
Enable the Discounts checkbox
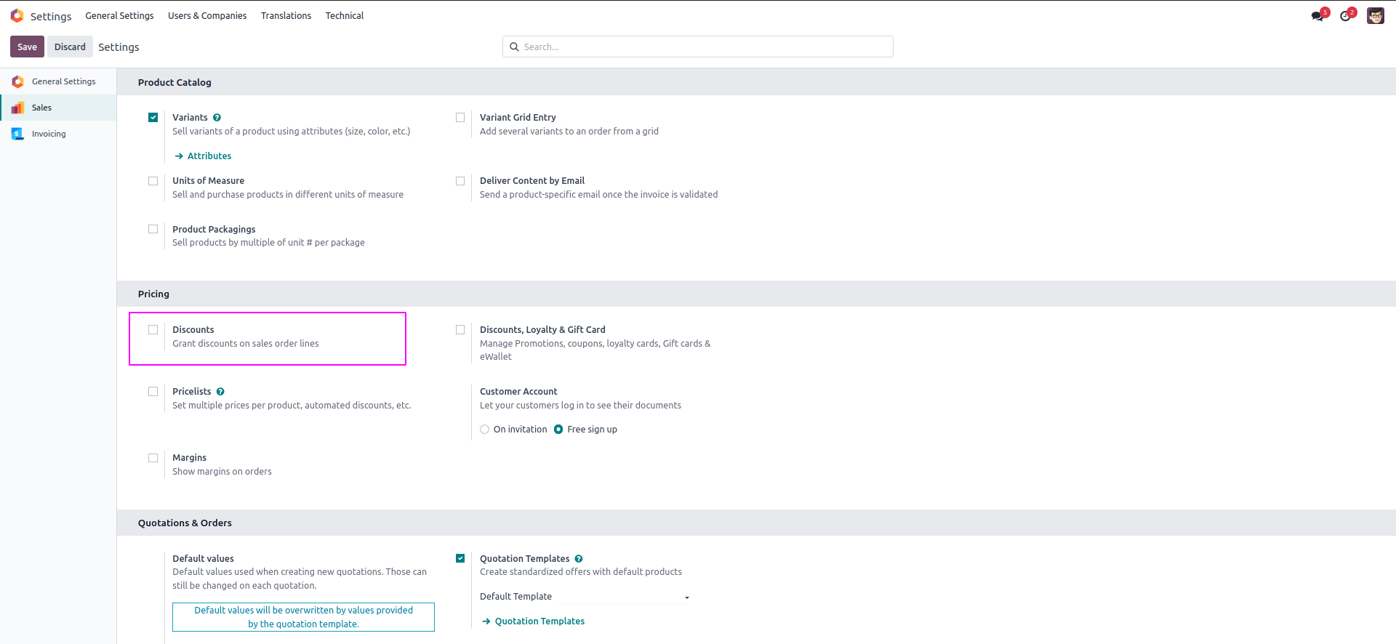(153, 330)
